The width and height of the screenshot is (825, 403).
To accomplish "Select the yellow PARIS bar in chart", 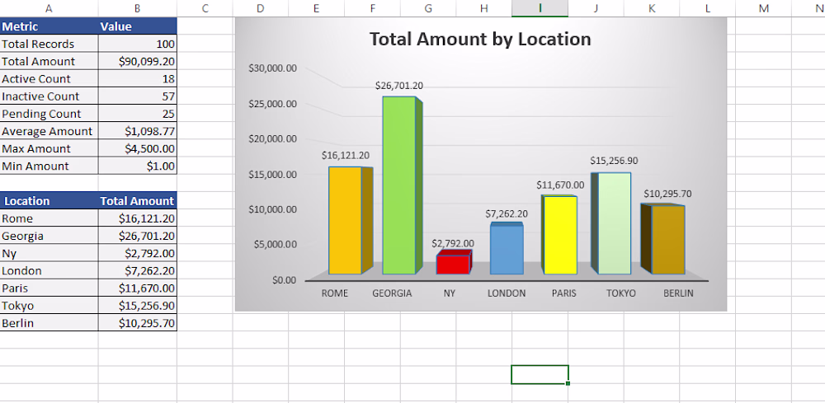I will pos(560,235).
